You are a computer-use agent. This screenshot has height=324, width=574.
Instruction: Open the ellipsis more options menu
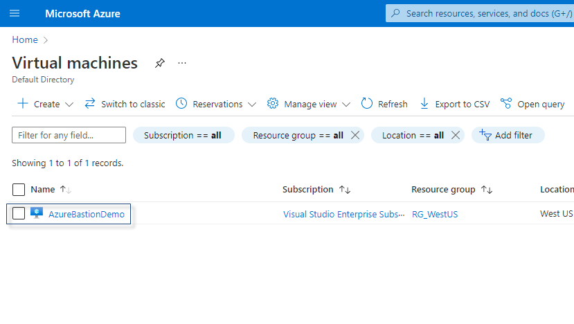(x=182, y=63)
